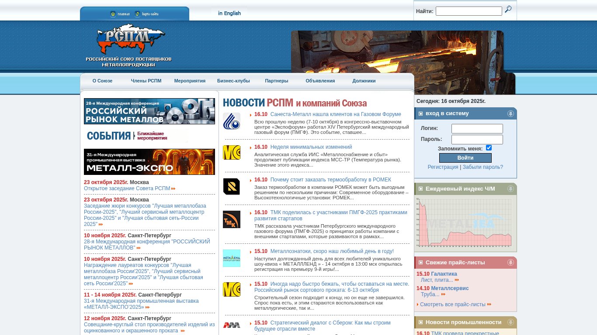Image resolution: width=597 pixels, height=335 pixels.
Task: Open Неделя минимальных изменений article
Action: [x=311, y=147]
